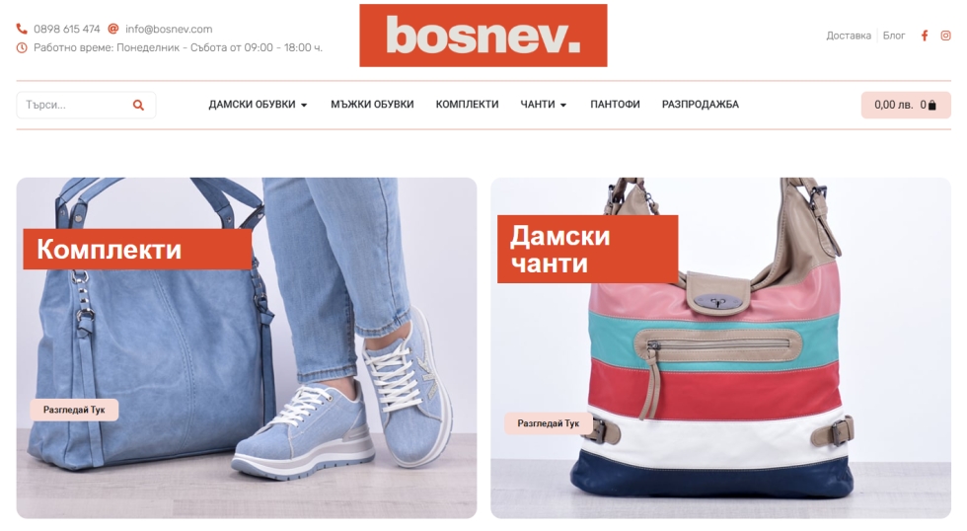Open the РАЗПРОДАЖБА sale section

click(700, 105)
